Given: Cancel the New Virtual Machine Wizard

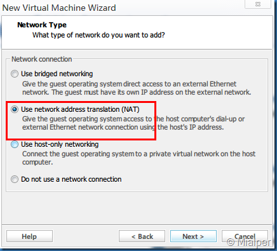Looking at the screenshot, I should pyautogui.click(x=245, y=236).
